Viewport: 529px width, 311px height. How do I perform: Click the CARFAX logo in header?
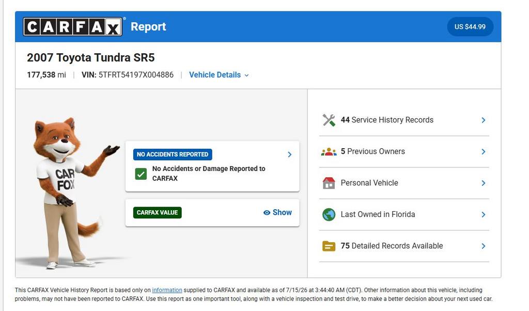click(x=73, y=27)
